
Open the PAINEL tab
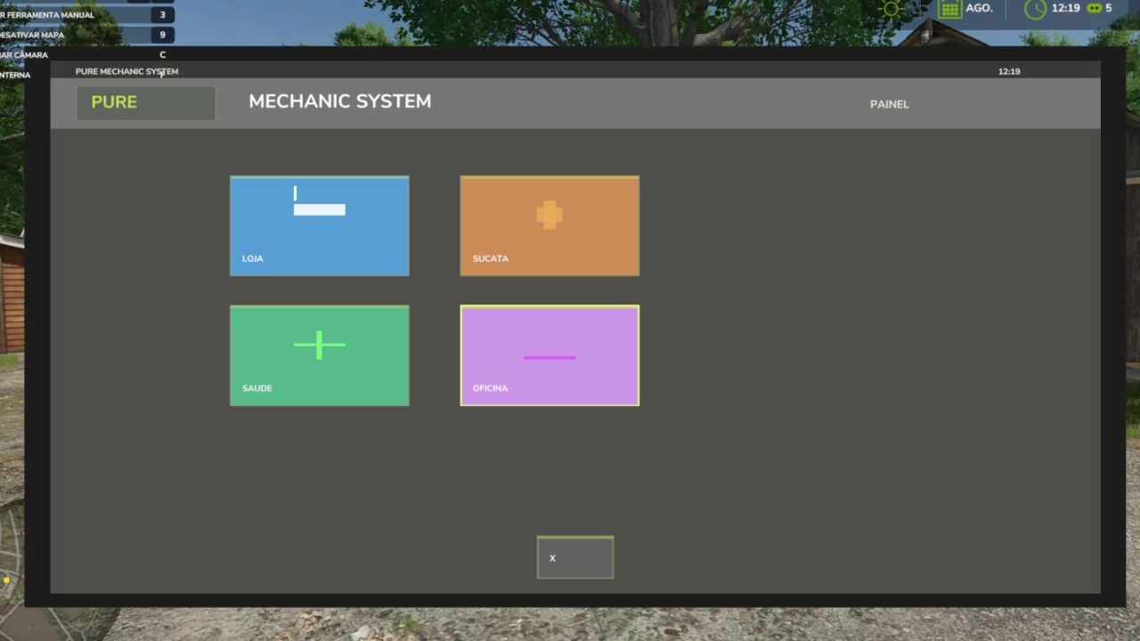click(889, 103)
